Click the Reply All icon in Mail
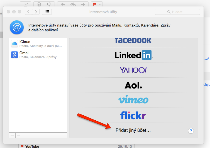Viewport: 210px width, 148px height. point(73,4)
